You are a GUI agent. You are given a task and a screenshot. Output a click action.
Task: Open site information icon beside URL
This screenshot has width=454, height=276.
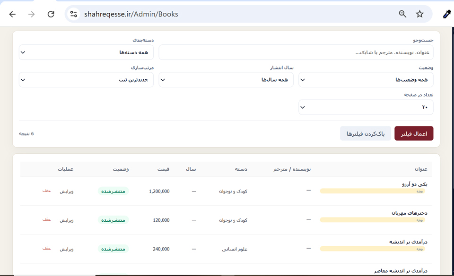(x=74, y=14)
